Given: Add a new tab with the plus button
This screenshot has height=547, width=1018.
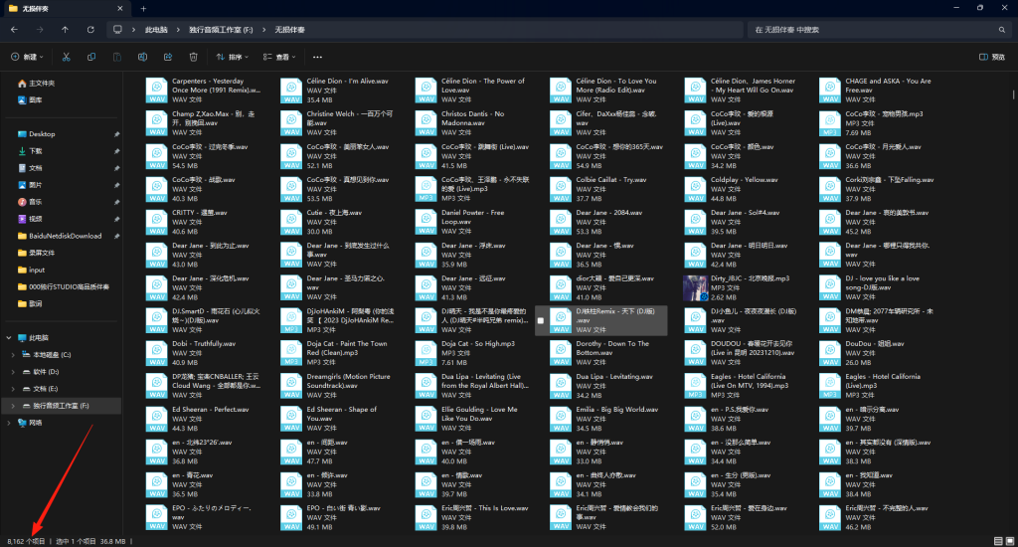Looking at the screenshot, I should 143,8.
